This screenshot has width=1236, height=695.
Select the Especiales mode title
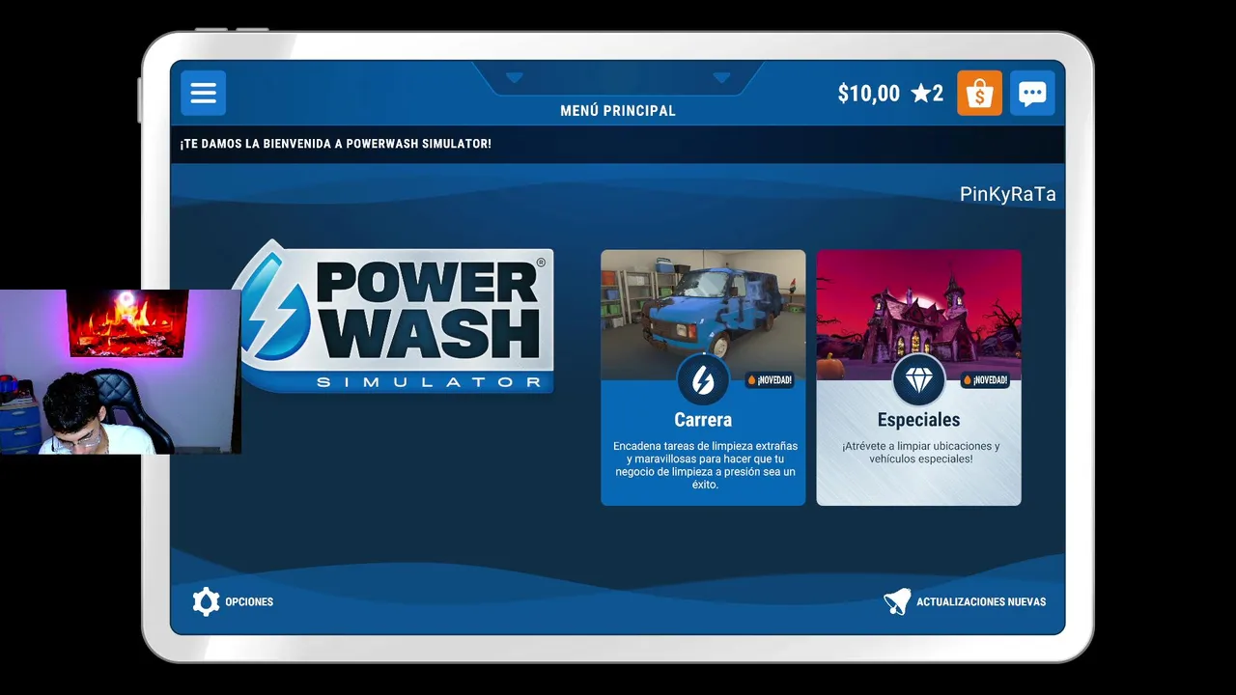pos(918,420)
